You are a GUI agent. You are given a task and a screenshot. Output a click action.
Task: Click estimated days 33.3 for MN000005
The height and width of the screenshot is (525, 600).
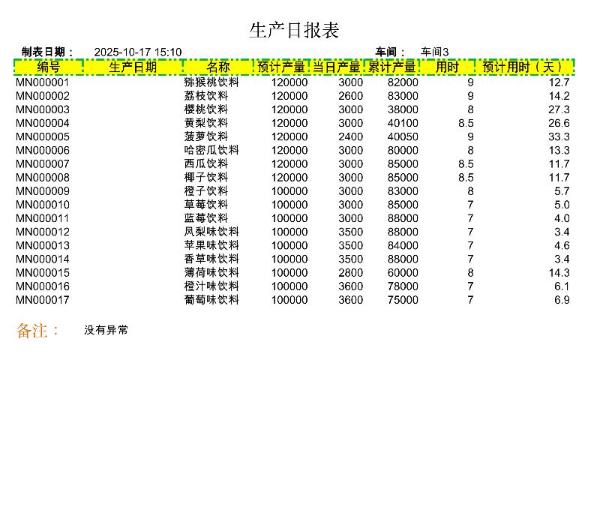(559, 136)
